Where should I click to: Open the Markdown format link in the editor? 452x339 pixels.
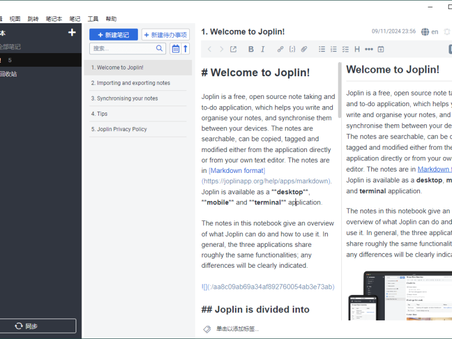237,171
